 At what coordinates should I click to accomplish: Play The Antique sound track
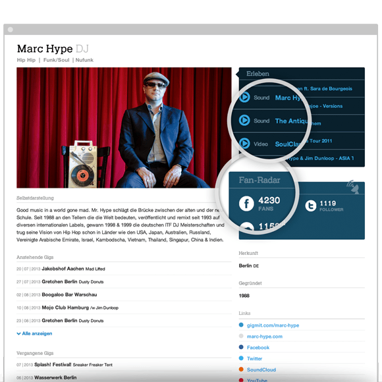click(244, 120)
